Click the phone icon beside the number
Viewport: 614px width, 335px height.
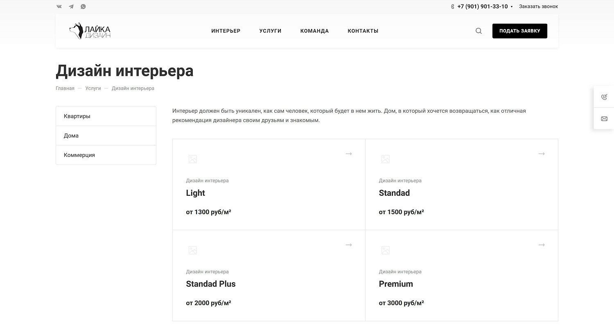coord(452,7)
